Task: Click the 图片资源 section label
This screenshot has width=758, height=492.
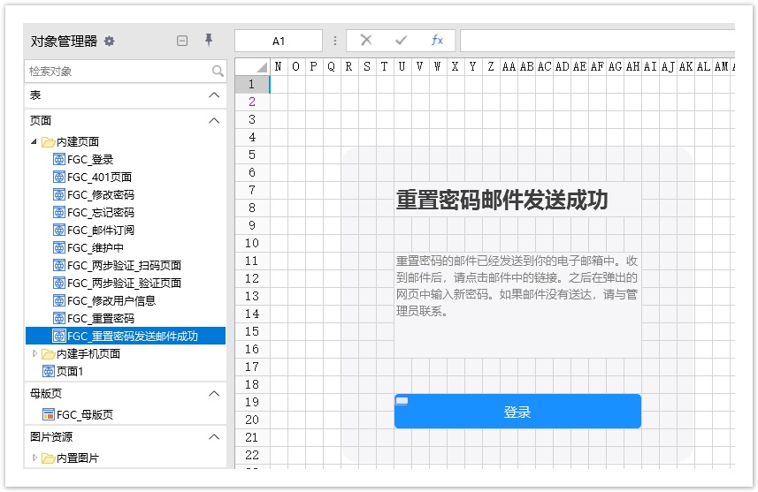Action: point(51,437)
